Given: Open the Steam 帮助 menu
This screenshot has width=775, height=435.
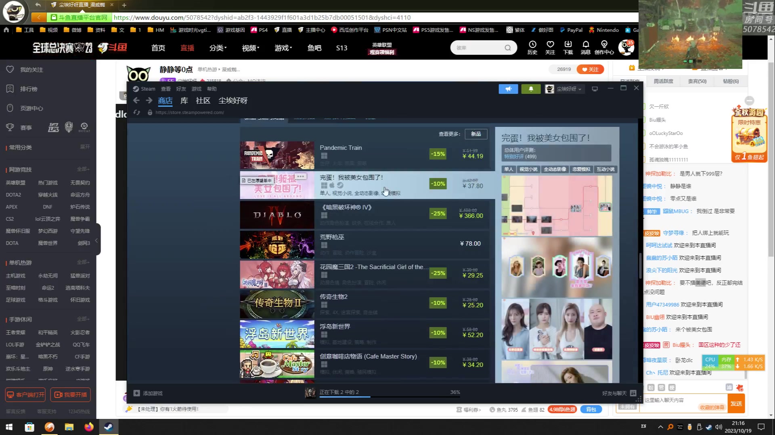Looking at the screenshot, I should point(212,89).
